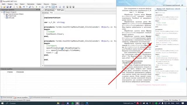Open the Правка menu
The width and height of the screenshot is (187, 105).
10,4
